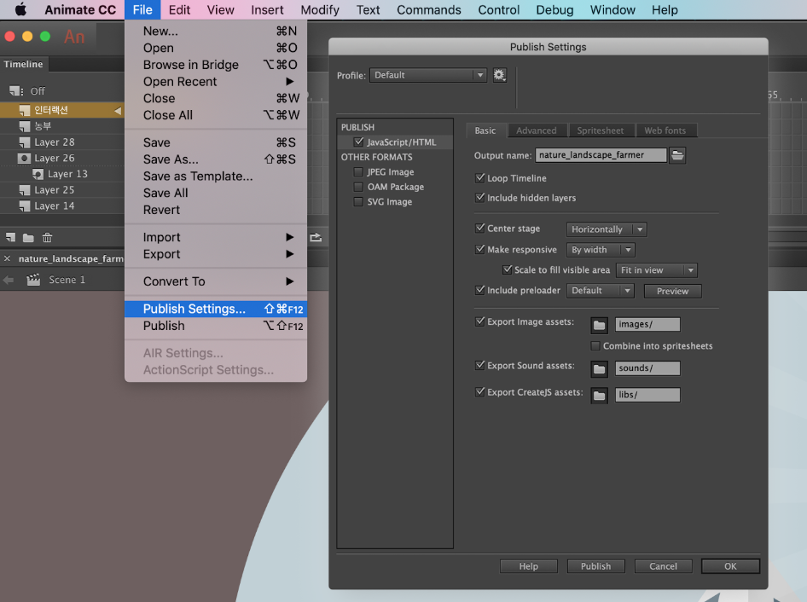The image size is (807, 602).
Task: Click the layer icon of Layer 28
Action: (x=24, y=142)
